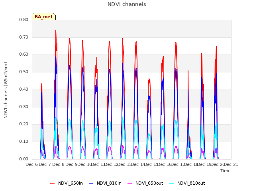Viewport: 255px width, 191px height.
Task: Click the 0.00 y-axis tick label
Action: (x=24, y=159)
